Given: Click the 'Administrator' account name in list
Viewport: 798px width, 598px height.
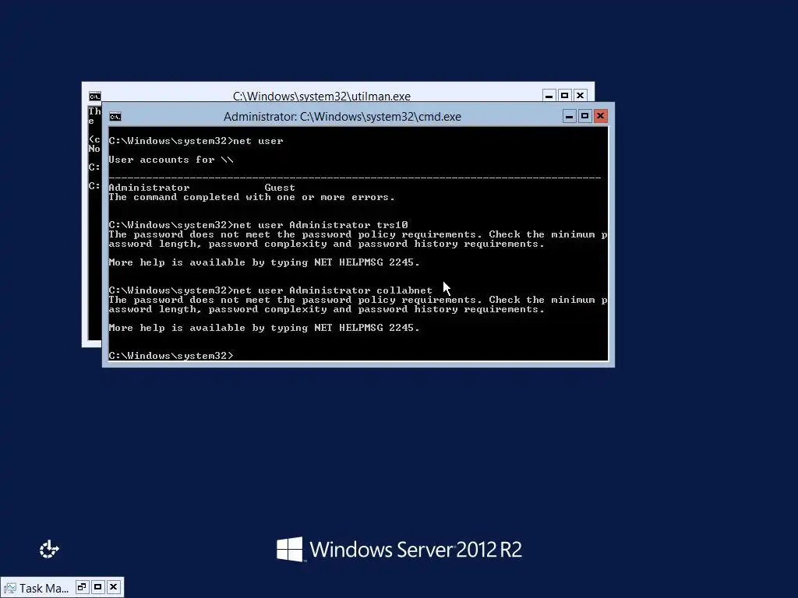Looking at the screenshot, I should tap(149, 188).
